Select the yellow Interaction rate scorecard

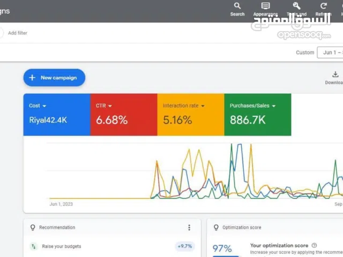click(191, 115)
